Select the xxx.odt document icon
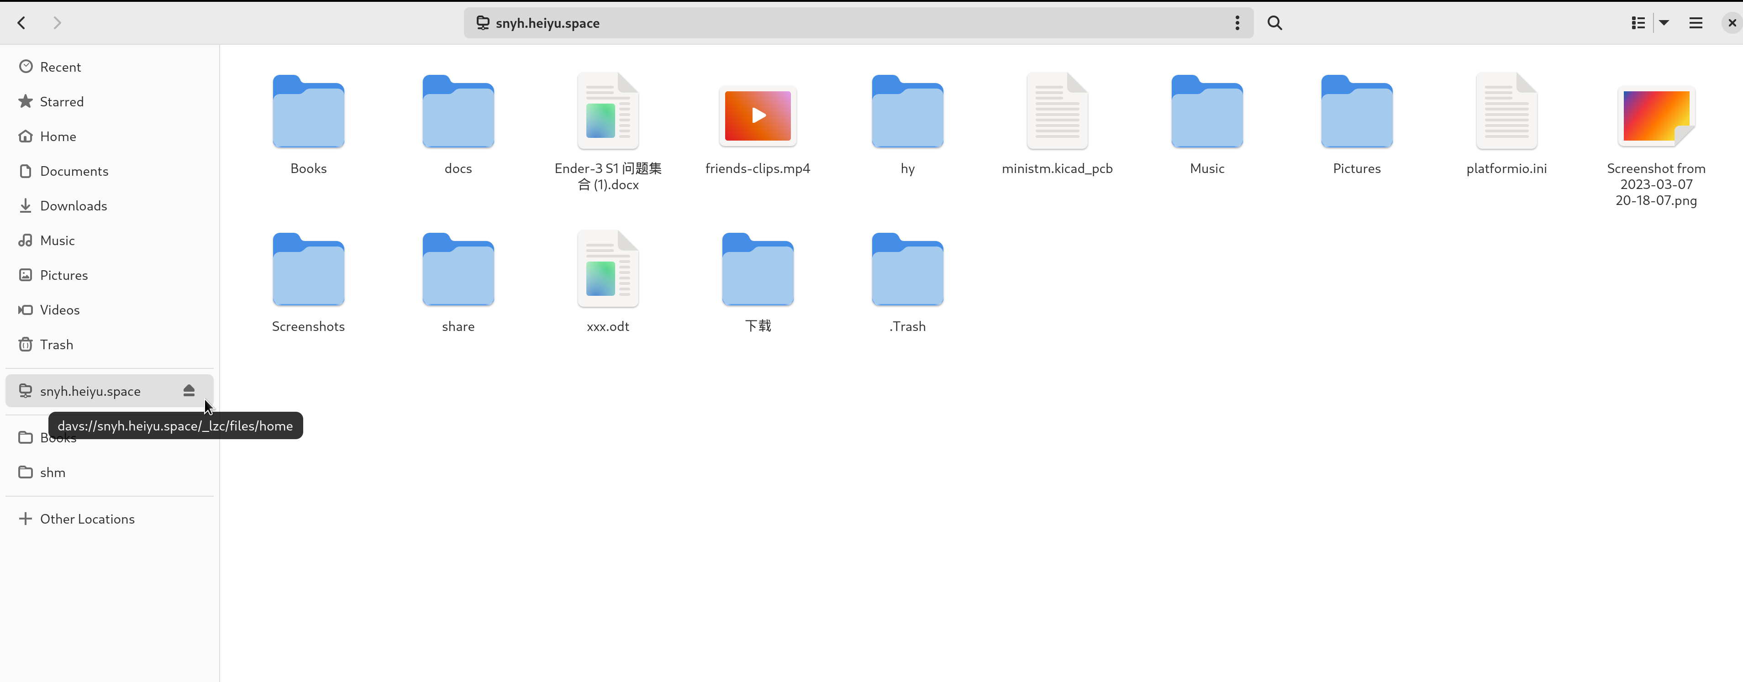Viewport: 1743px width, 682px height. (608, 269)
